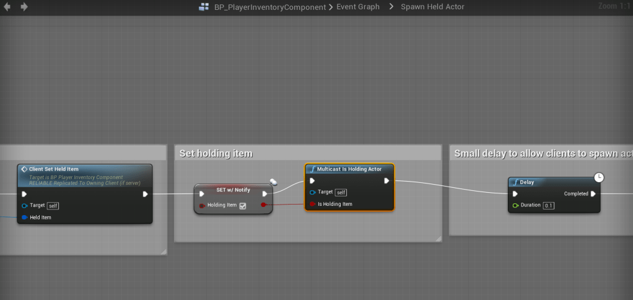Click the Delay node clock icon
This screenshot has height=300, width=633.
click(x=599, y=177)
